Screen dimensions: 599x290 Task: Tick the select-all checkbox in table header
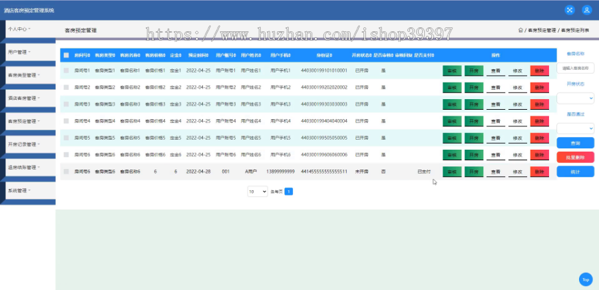click(67, 55)
